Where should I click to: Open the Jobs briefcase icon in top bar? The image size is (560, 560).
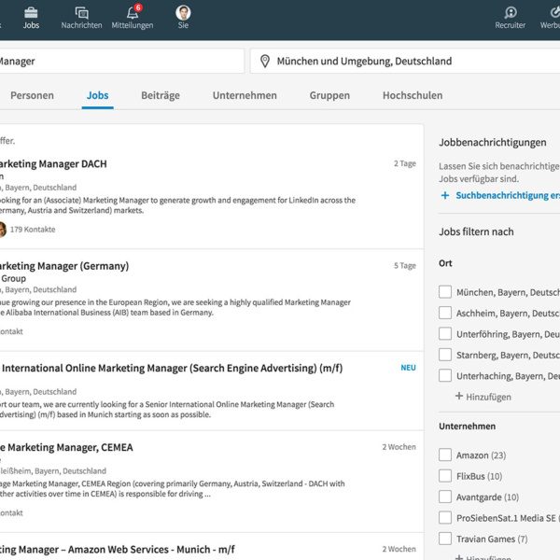coord(31,13)
